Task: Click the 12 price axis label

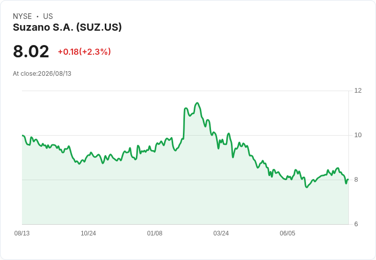Action: click(x=358, y=91)
